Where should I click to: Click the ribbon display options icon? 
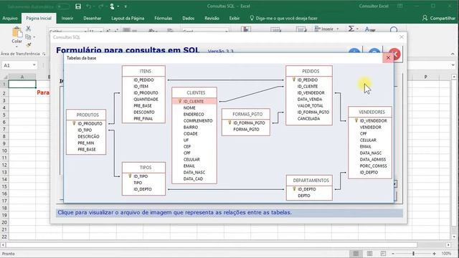pos(399,6)
